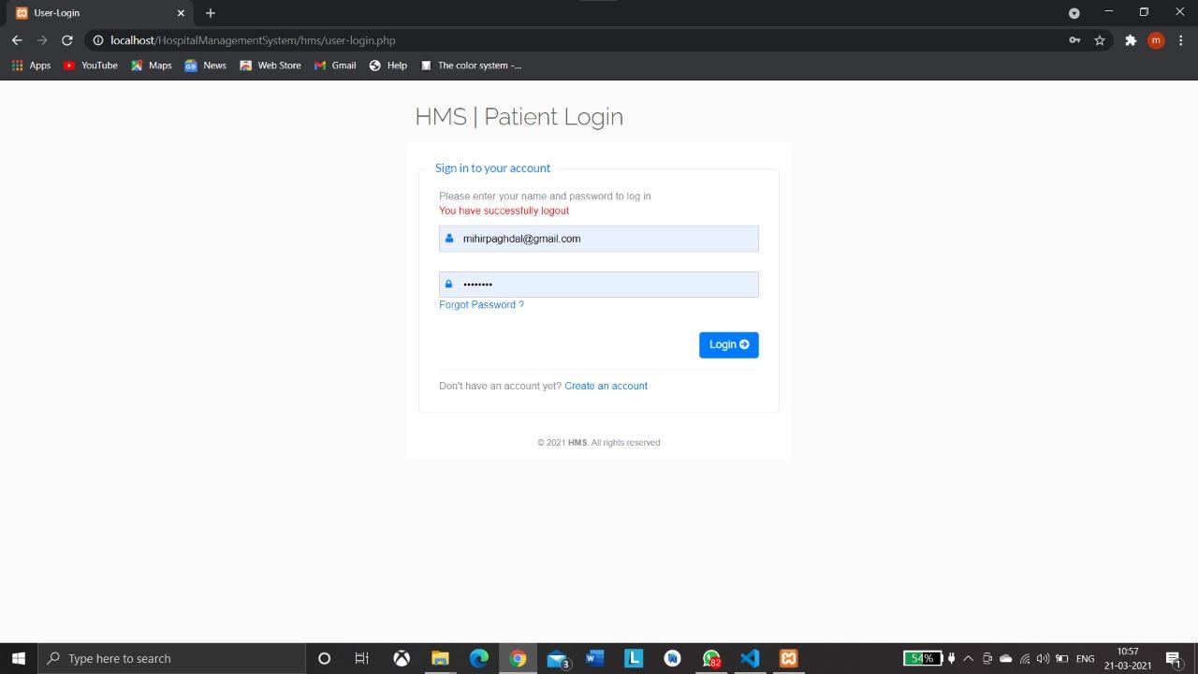Open Cortana circle icon
This screenshot has width=1198, height=674.
(x=324, y=658)
